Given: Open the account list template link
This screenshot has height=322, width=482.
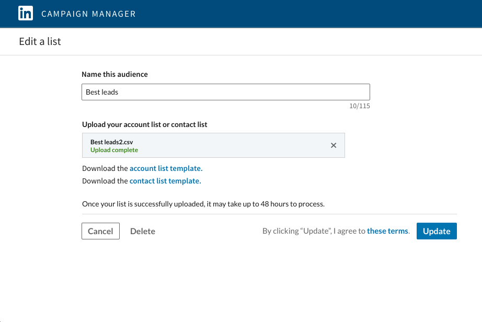Looking at the screenshot, I should 166,168.
